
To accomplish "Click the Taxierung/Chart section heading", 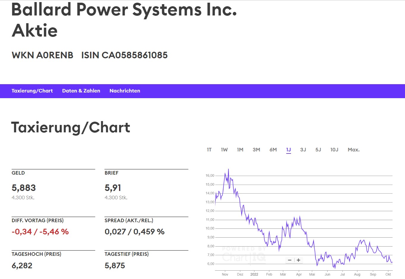I will pyautogui.click(x=71, y=128).
